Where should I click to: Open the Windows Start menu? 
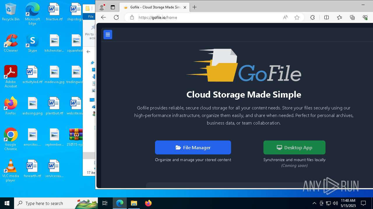pyautogui.click(x=7, y=203)
